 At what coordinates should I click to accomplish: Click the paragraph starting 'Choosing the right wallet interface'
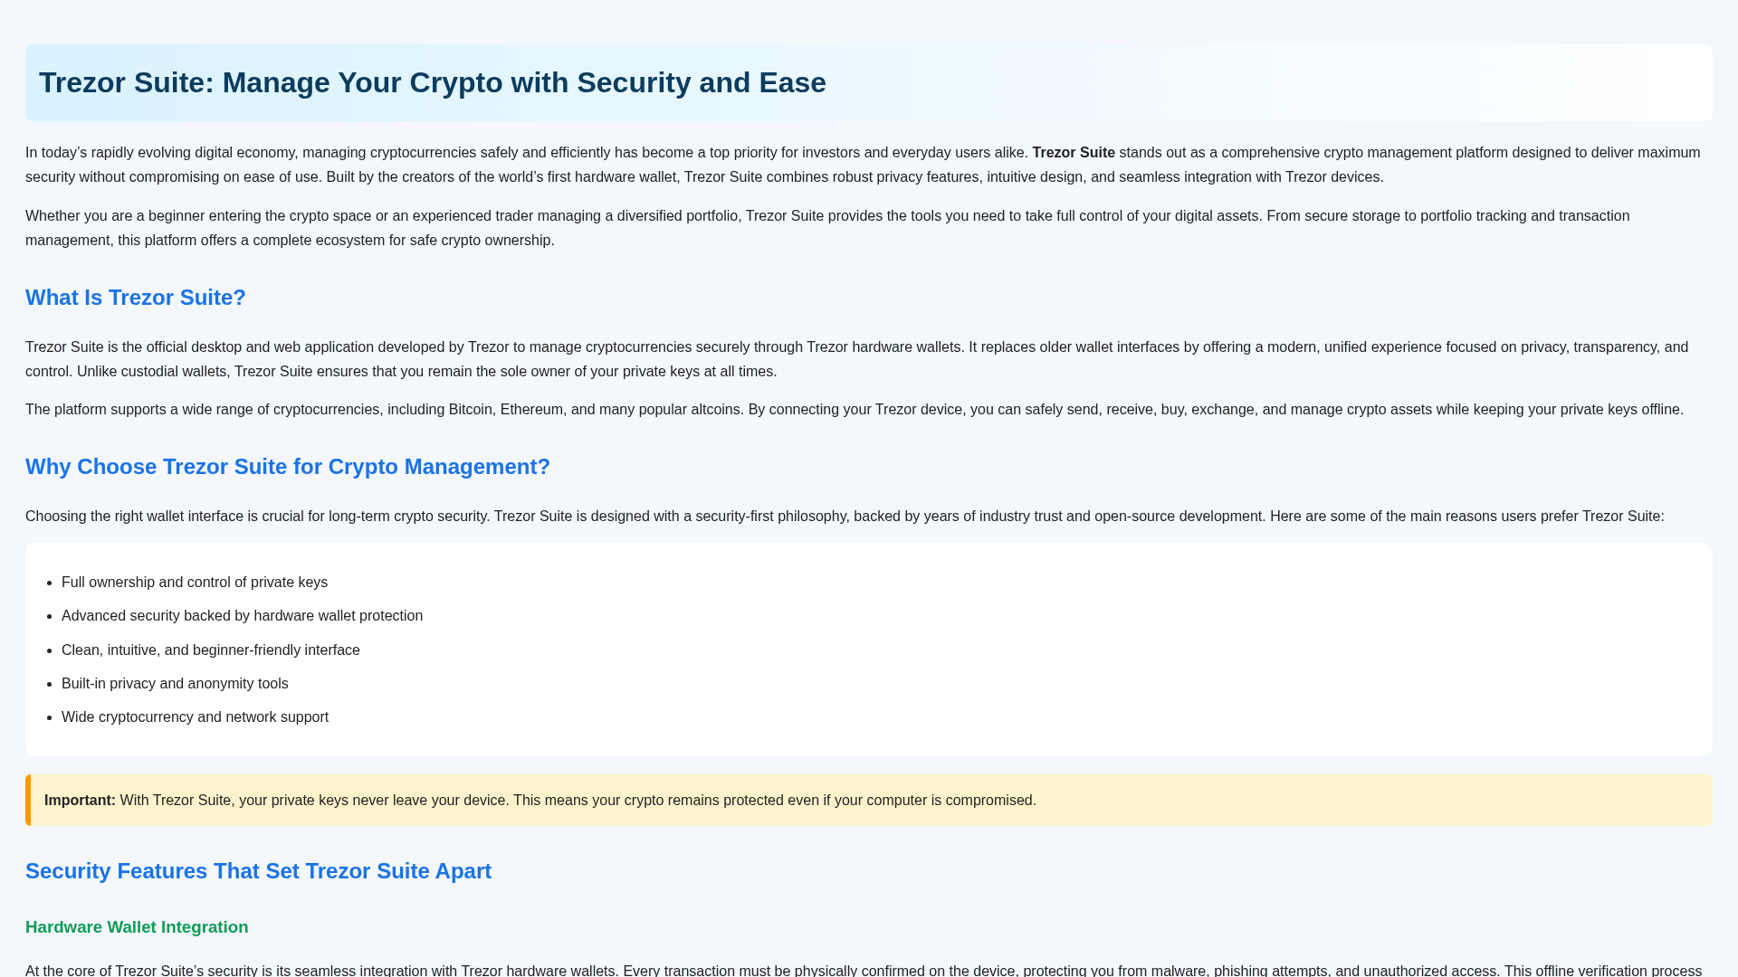pyautogui.click(x=845, y=517)
